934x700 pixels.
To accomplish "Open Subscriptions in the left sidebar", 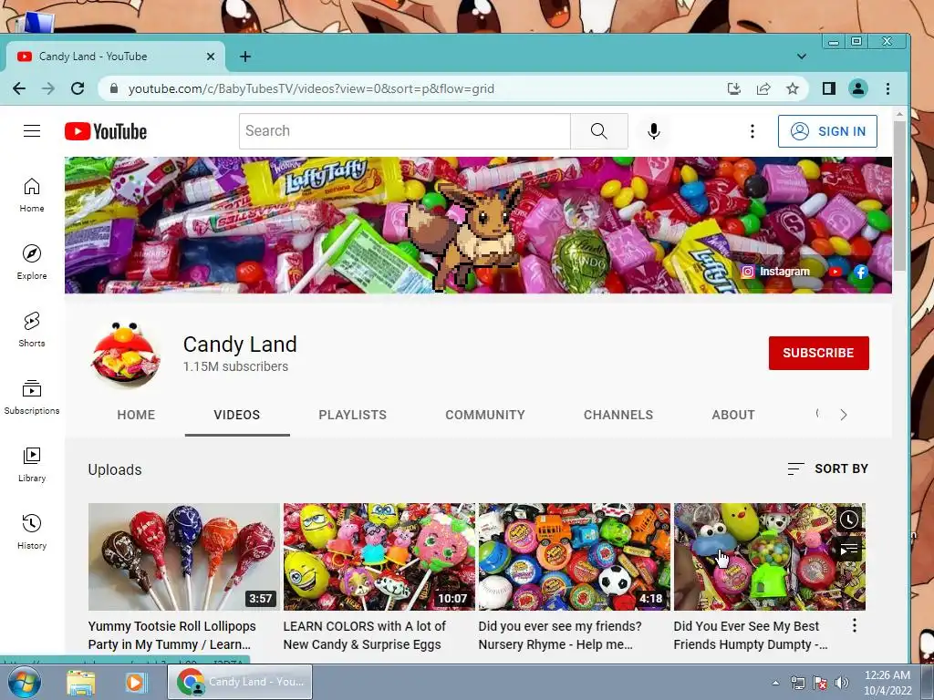I will (x=32, y=397).
